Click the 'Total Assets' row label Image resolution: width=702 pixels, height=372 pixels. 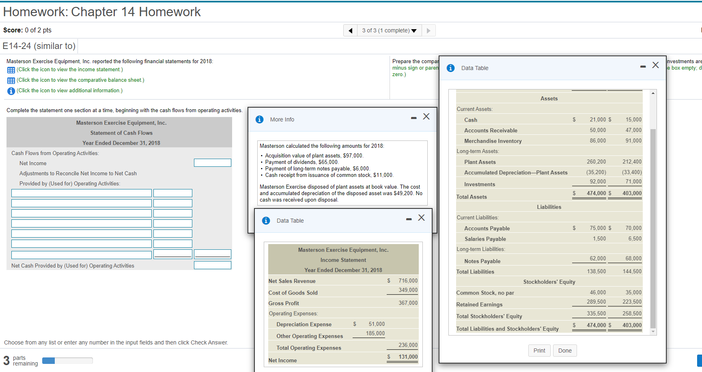472,197
